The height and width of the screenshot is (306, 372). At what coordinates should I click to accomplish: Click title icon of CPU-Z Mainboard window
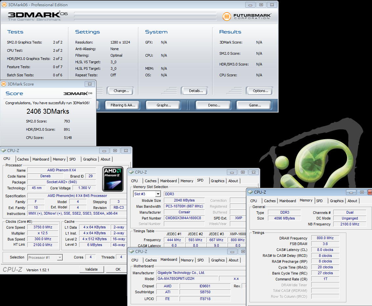point(131,251)
